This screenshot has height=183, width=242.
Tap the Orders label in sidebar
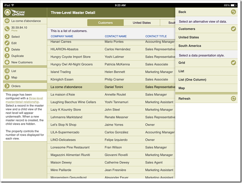click(x=16, y=86)
